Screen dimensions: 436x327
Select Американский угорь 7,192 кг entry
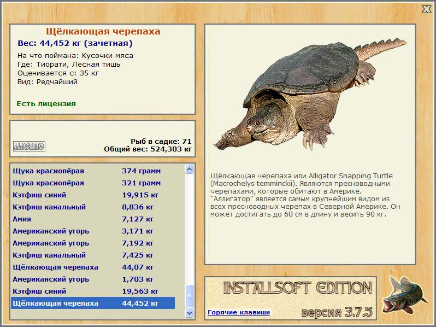93,243
